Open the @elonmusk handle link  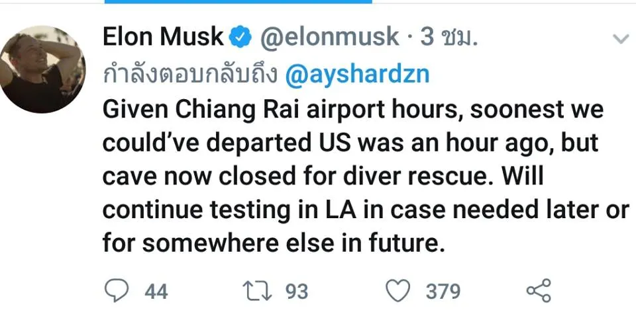pyautogui.click(x=328, y=38)
